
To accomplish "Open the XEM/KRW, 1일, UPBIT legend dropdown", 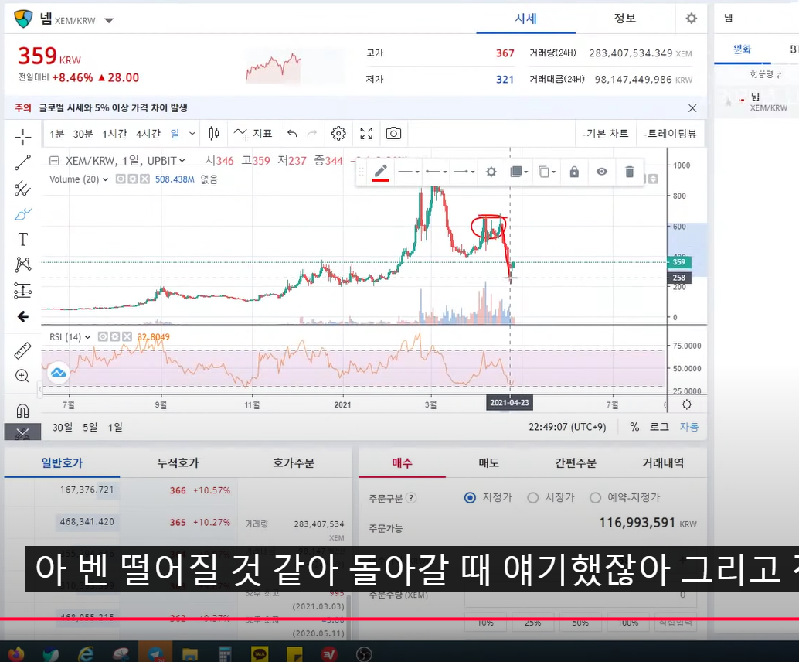I will click(182, 161).
